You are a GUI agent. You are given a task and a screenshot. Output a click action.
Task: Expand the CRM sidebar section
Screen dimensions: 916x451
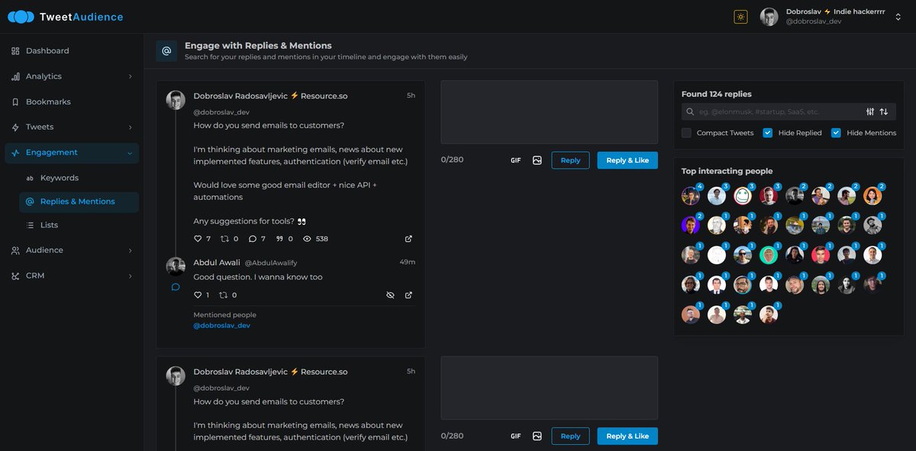point(72,275)
